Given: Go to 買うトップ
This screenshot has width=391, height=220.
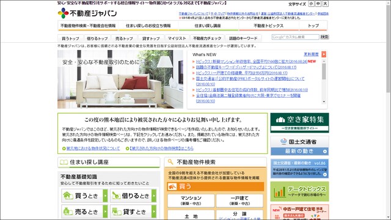Looking at the screenshot, I should click(71, 38).
